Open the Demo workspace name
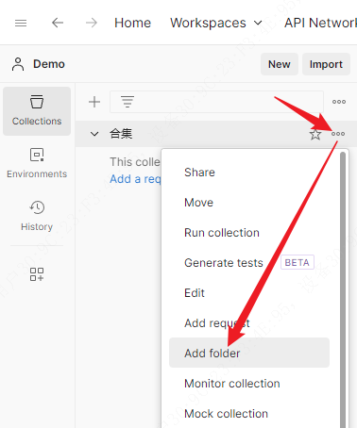357x428 pixels. click(x=49, y=64)
